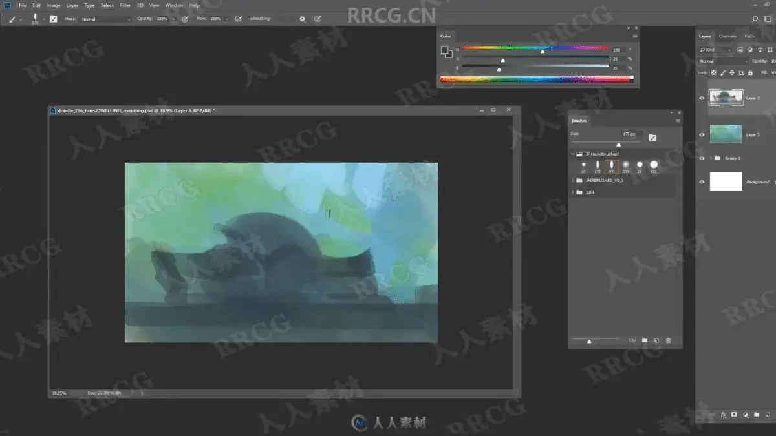This screenshot has width=776, height=436.
Task: Toggle Brush Settings icon in Brushes panel
Action: tap(652, 137)
